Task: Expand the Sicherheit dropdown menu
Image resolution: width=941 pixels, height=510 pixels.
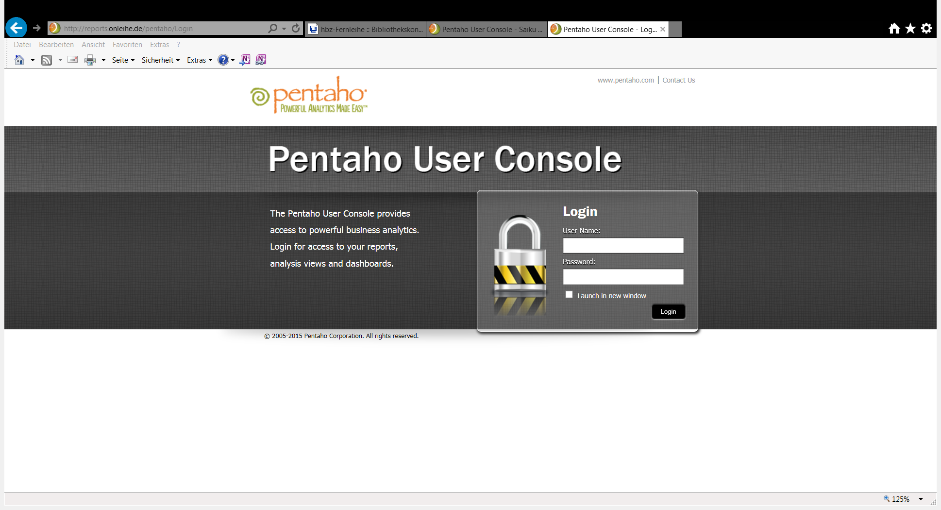Action: coord(161,60)
